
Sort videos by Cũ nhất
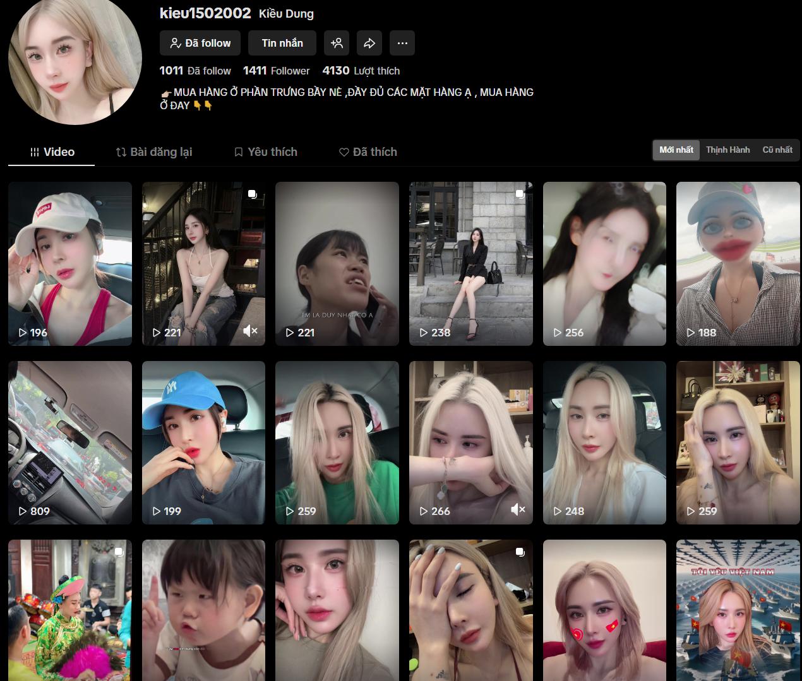(x=777, y=150)
